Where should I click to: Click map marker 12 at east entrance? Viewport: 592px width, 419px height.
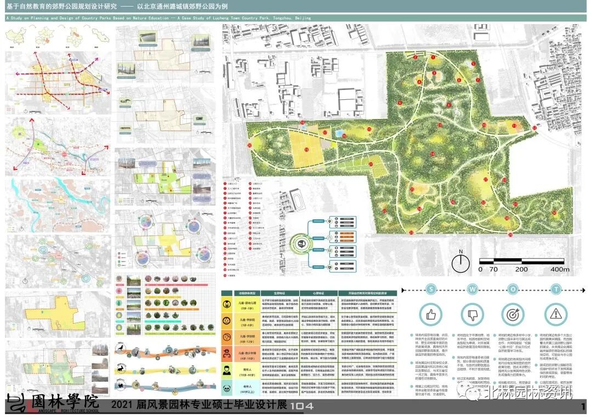pyautogui.click(x=534, y=128)
